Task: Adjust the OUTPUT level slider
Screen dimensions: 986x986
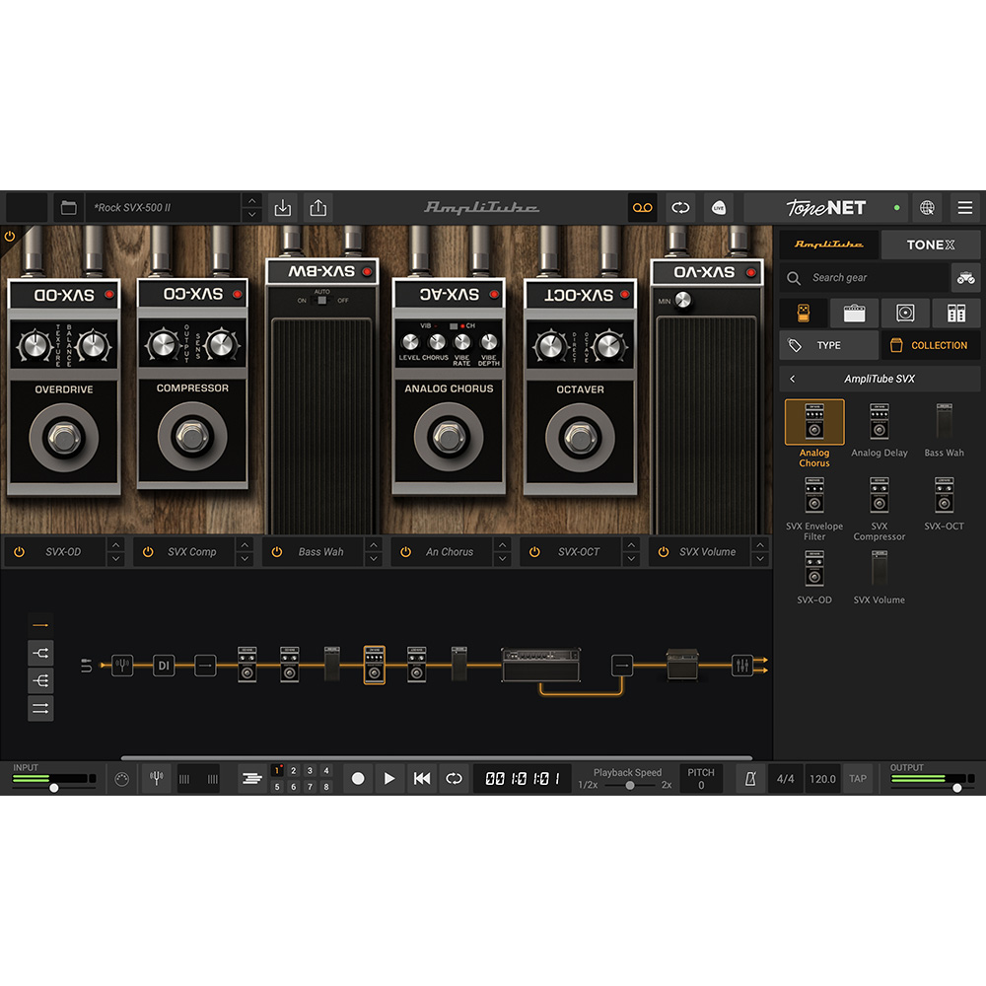Action: (x=956, y=787)
